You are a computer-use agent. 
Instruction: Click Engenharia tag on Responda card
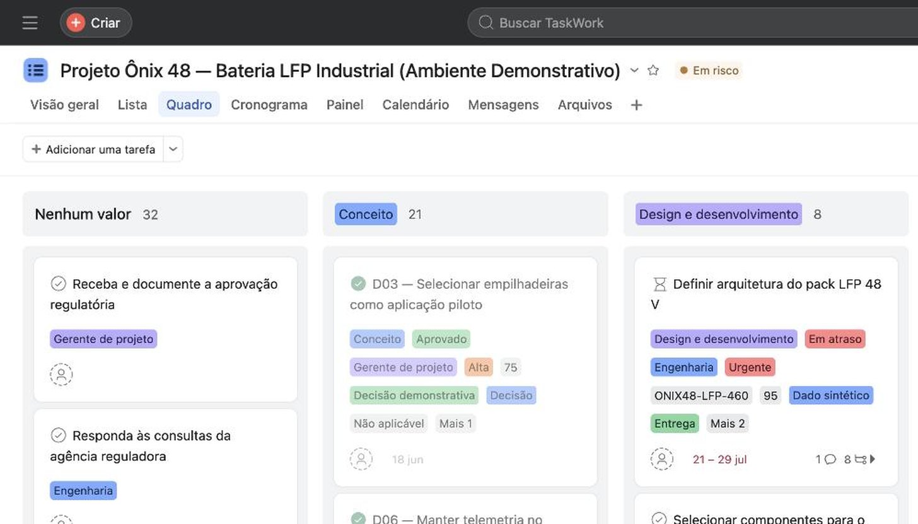pyautogui.click(x=83, y=491)
